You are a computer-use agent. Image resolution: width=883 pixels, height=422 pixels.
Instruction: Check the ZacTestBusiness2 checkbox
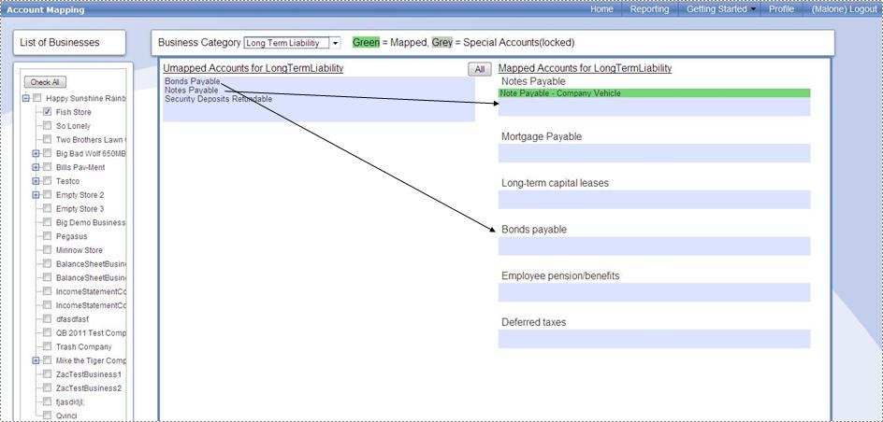[x=48, y=388]
